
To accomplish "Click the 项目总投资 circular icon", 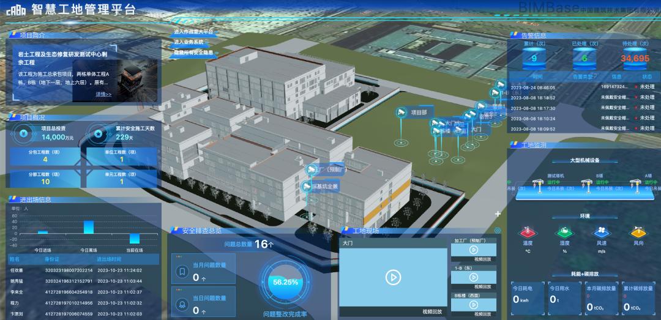I will (x=24, y=134).
